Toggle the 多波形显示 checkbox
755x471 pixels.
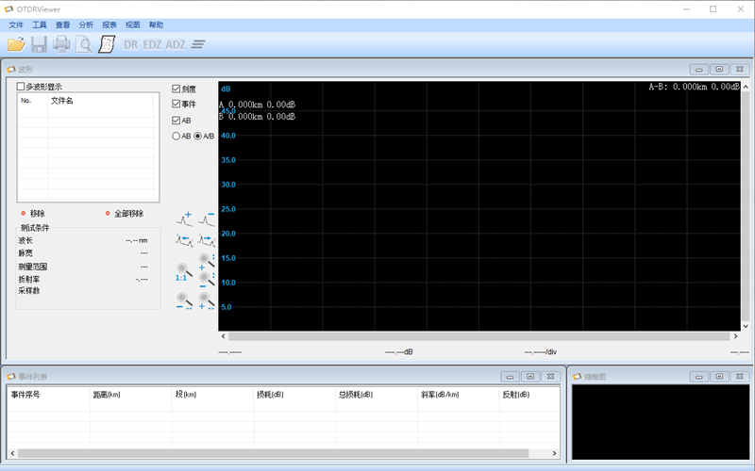click(x=21, y=87)
